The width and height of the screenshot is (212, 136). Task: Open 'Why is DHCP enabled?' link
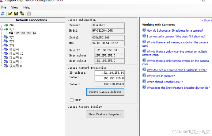click(161, 76)
